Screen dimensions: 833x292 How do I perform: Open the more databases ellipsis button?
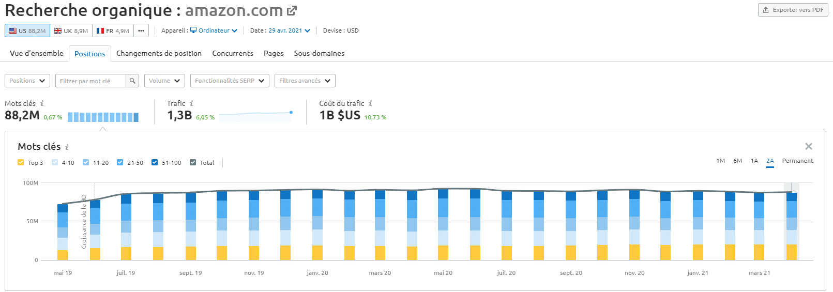[141, 30]
